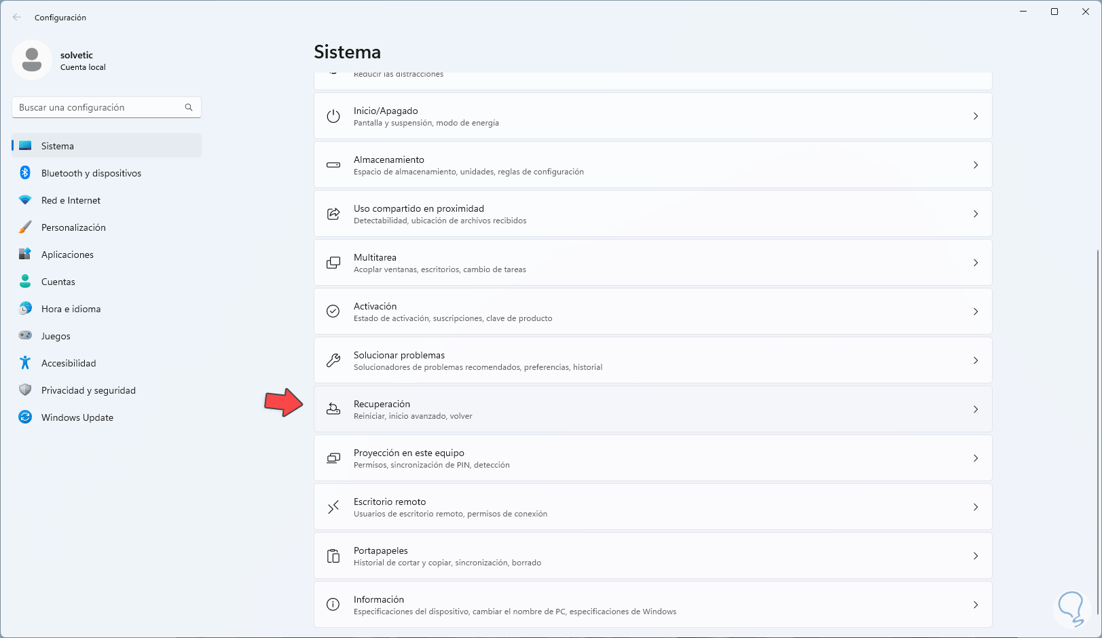Click the Solucionar problemas wrench icon
The image size is (1102, 638).
pos(333,360)
